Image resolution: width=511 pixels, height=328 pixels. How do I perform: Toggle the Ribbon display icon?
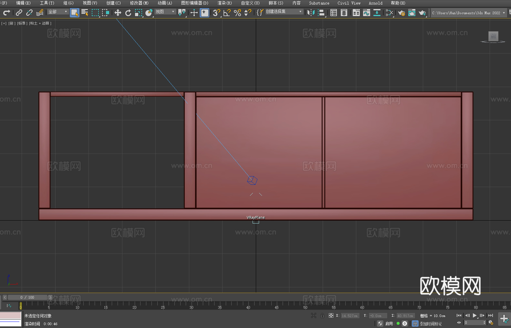[356, 13]
